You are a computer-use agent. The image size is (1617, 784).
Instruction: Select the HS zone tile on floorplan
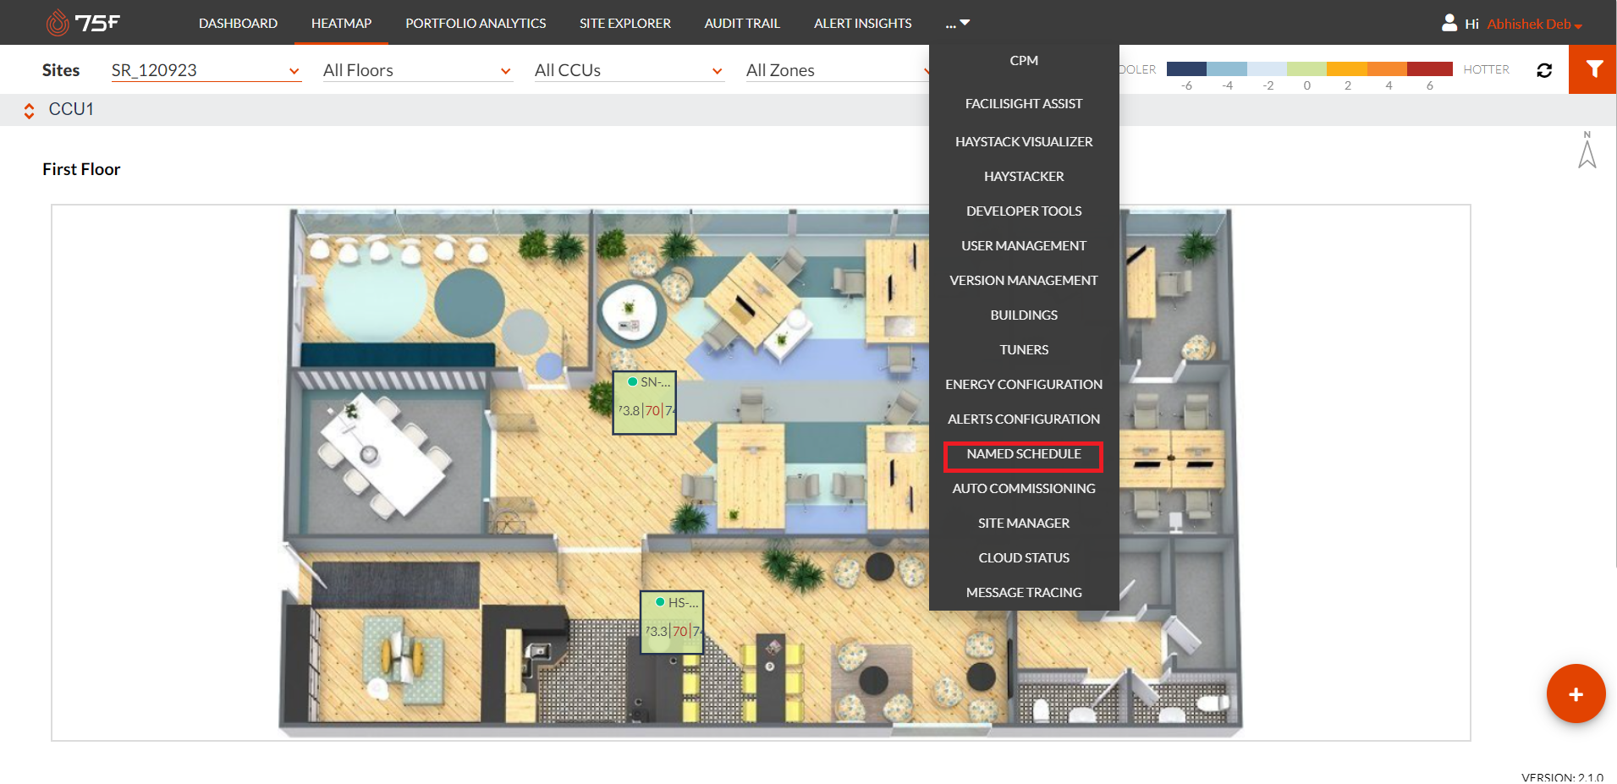pyautogui.click(x=672, y=622)
